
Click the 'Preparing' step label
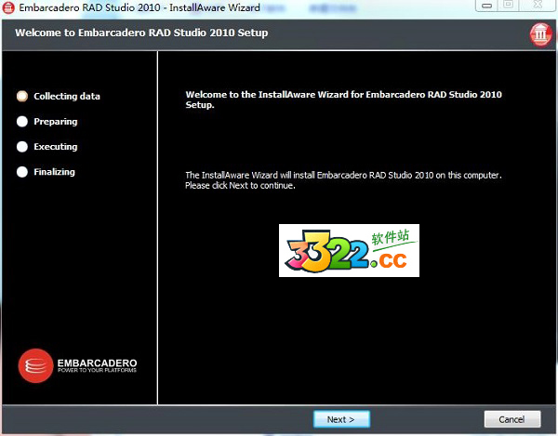click(56, 122)
